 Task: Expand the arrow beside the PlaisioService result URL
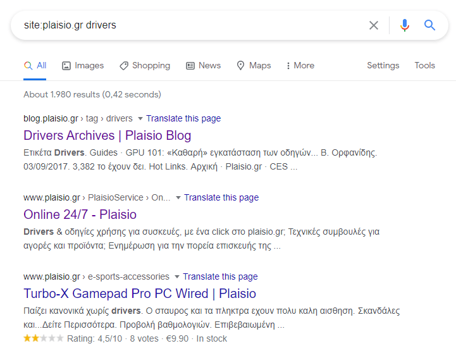click(178, 198)
